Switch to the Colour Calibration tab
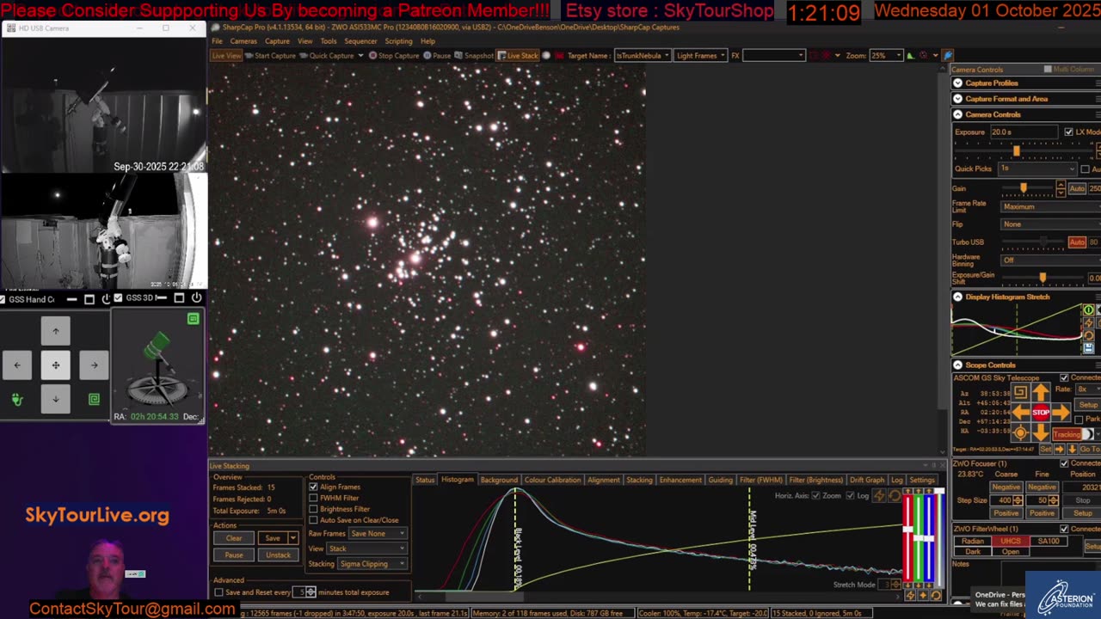The width and height of the screenshot is (1101, 619). point(552,480)
